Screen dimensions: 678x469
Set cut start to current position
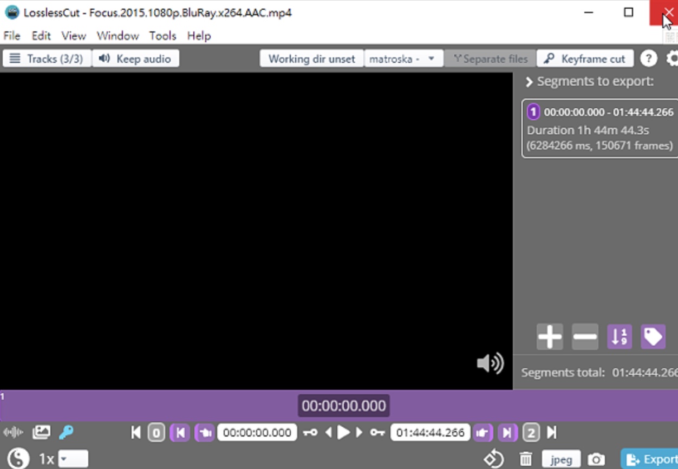(x=205, y=433)
